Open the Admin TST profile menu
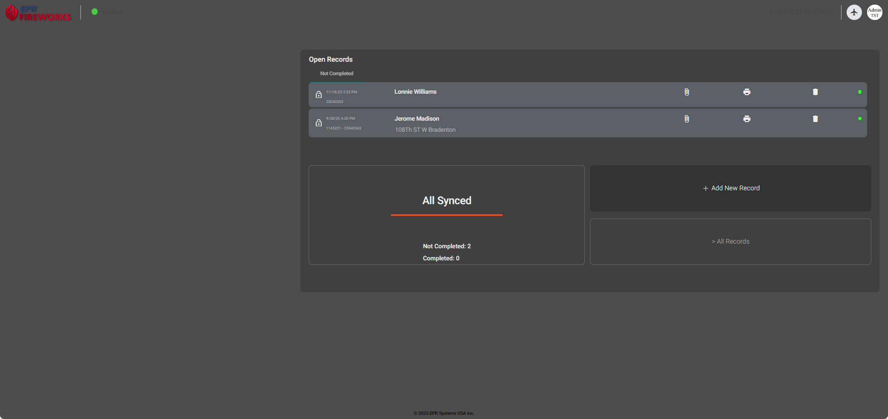This screenshot has height=419, width=888. 875,12
